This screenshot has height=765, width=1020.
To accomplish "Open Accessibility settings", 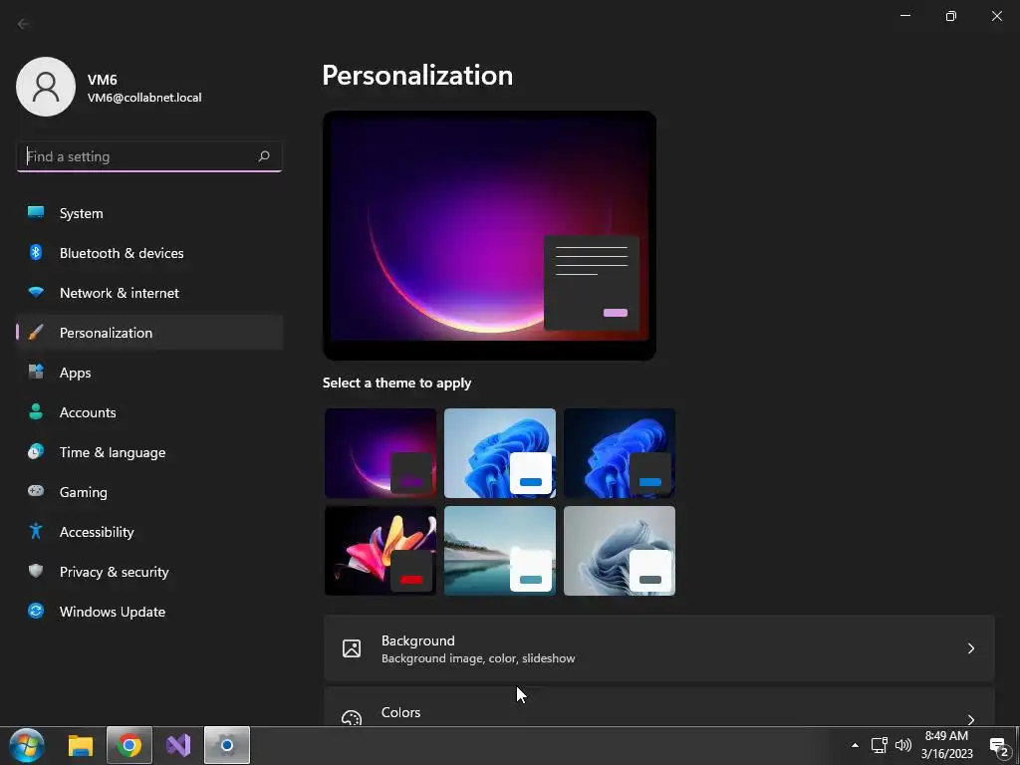I will coord(149,532).
